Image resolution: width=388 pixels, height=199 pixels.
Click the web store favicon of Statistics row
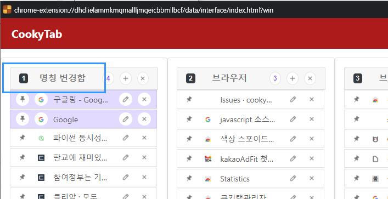click(208, 179)
